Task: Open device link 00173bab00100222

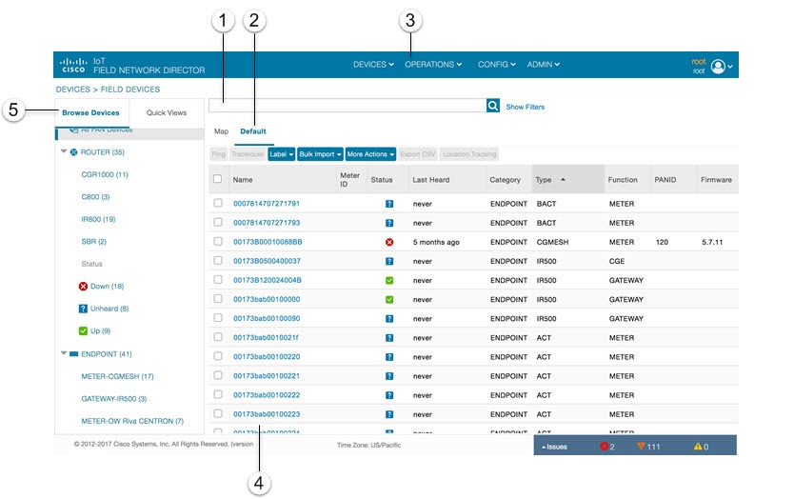Action: coord(267,395)
